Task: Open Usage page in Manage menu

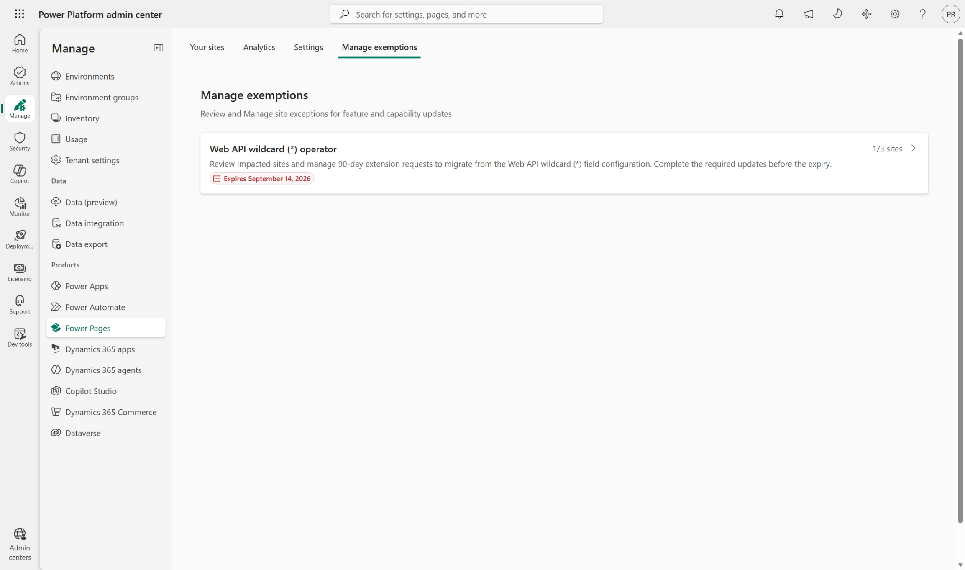Action: pos(106,139)
